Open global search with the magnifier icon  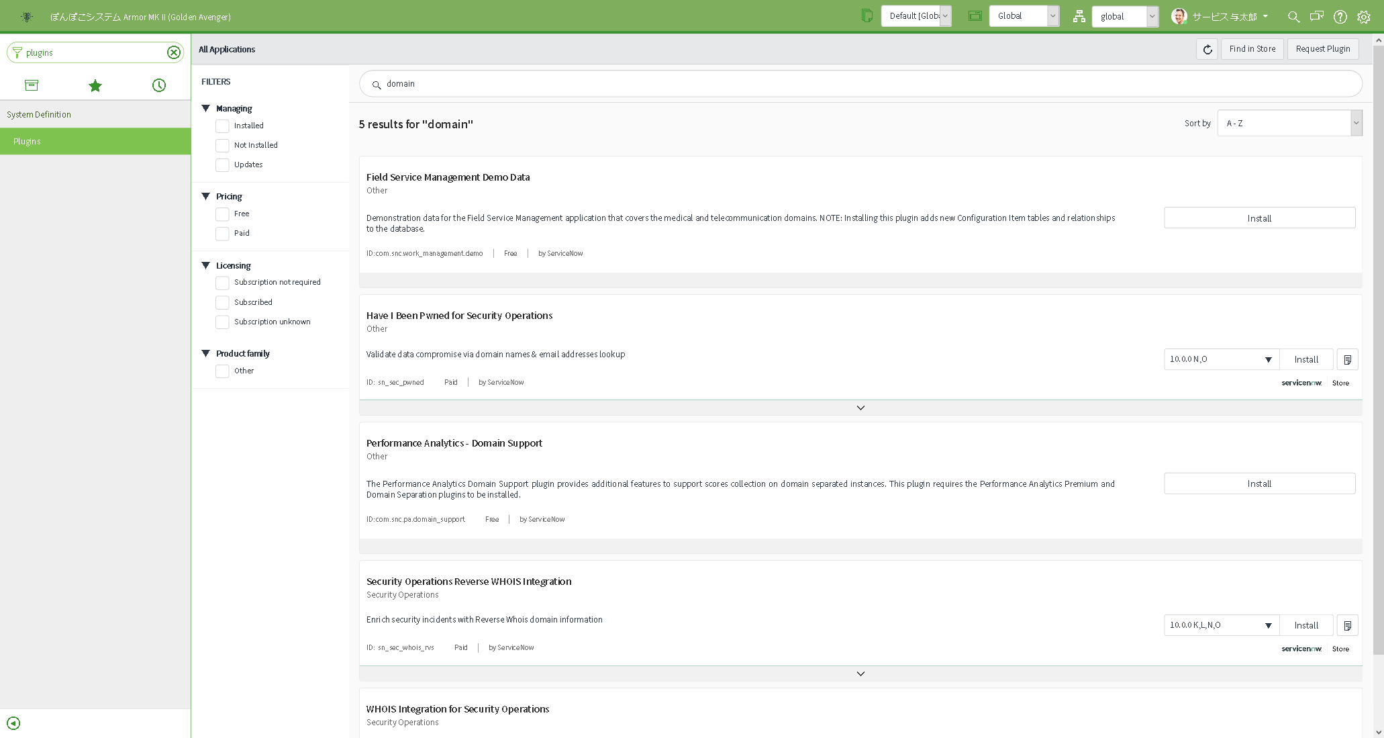pyautogui.click(x=1293, y=16)
